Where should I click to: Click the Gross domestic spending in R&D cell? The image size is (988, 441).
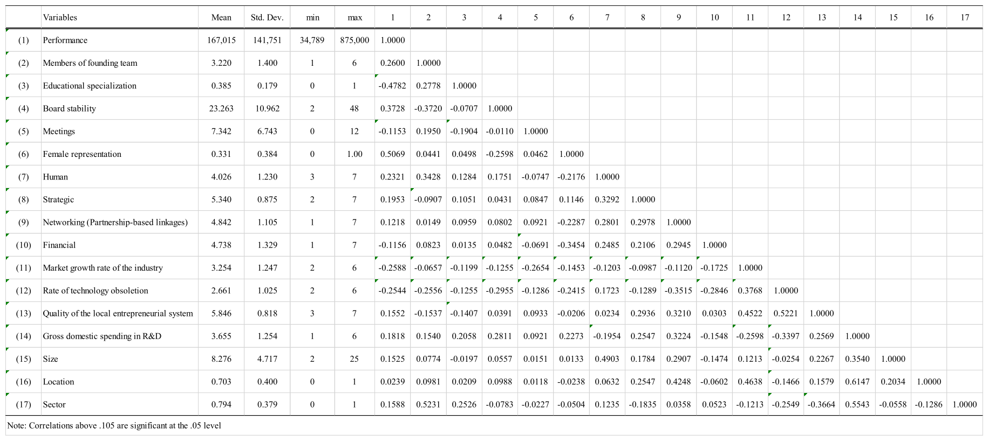point(102,336)
